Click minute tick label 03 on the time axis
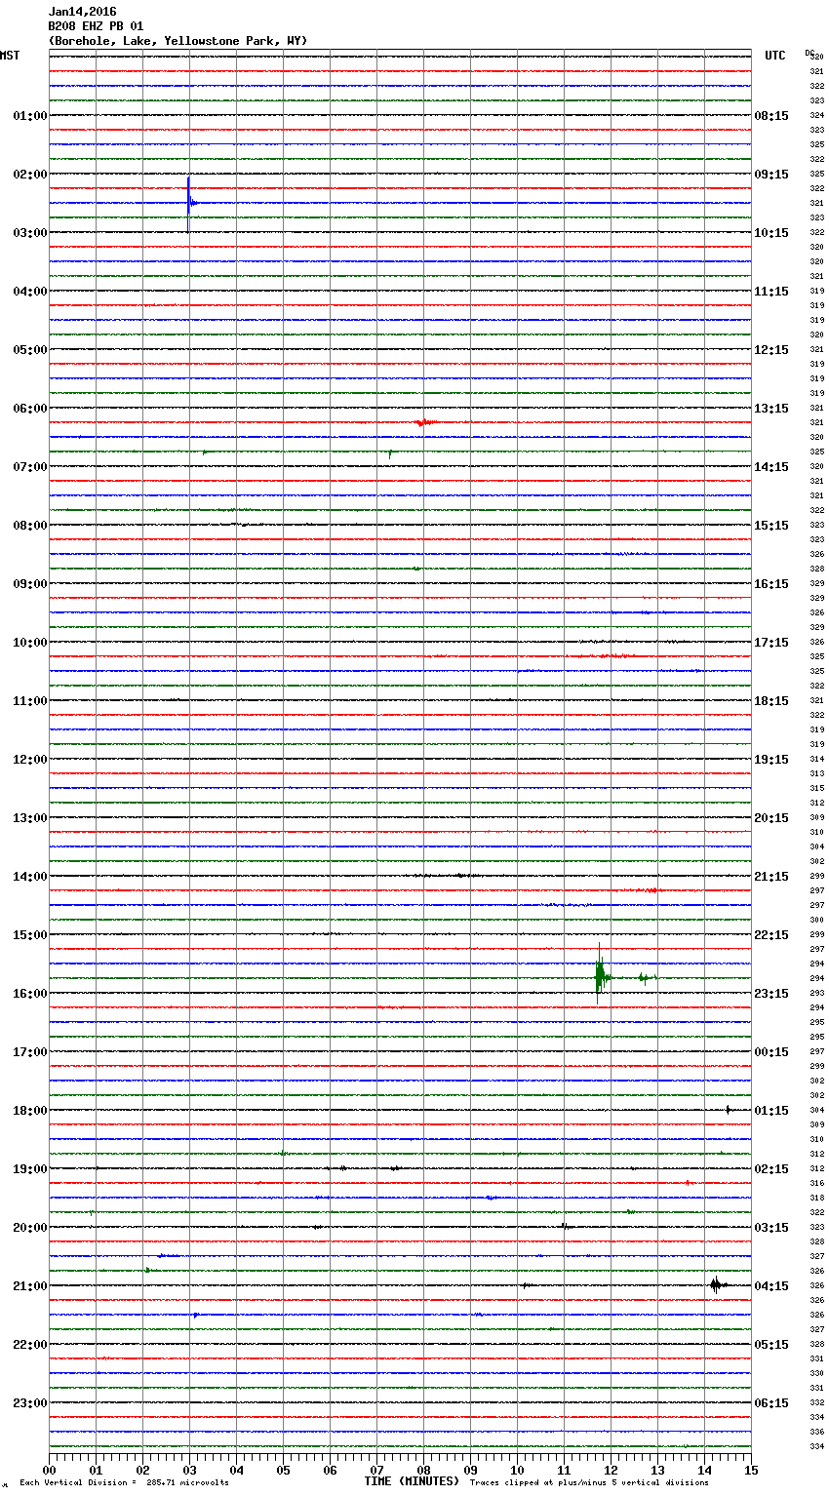Screen dimensions: 829x1496 [x=189, y=1471]
